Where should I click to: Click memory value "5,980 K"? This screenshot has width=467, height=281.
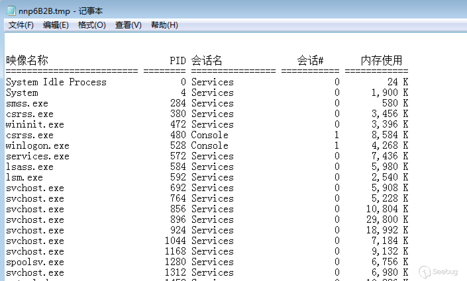tap(390, 167)
